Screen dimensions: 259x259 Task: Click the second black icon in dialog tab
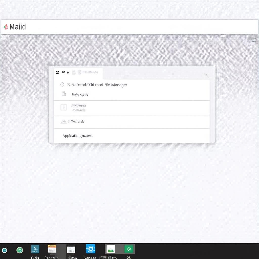[x=63, y=72]
